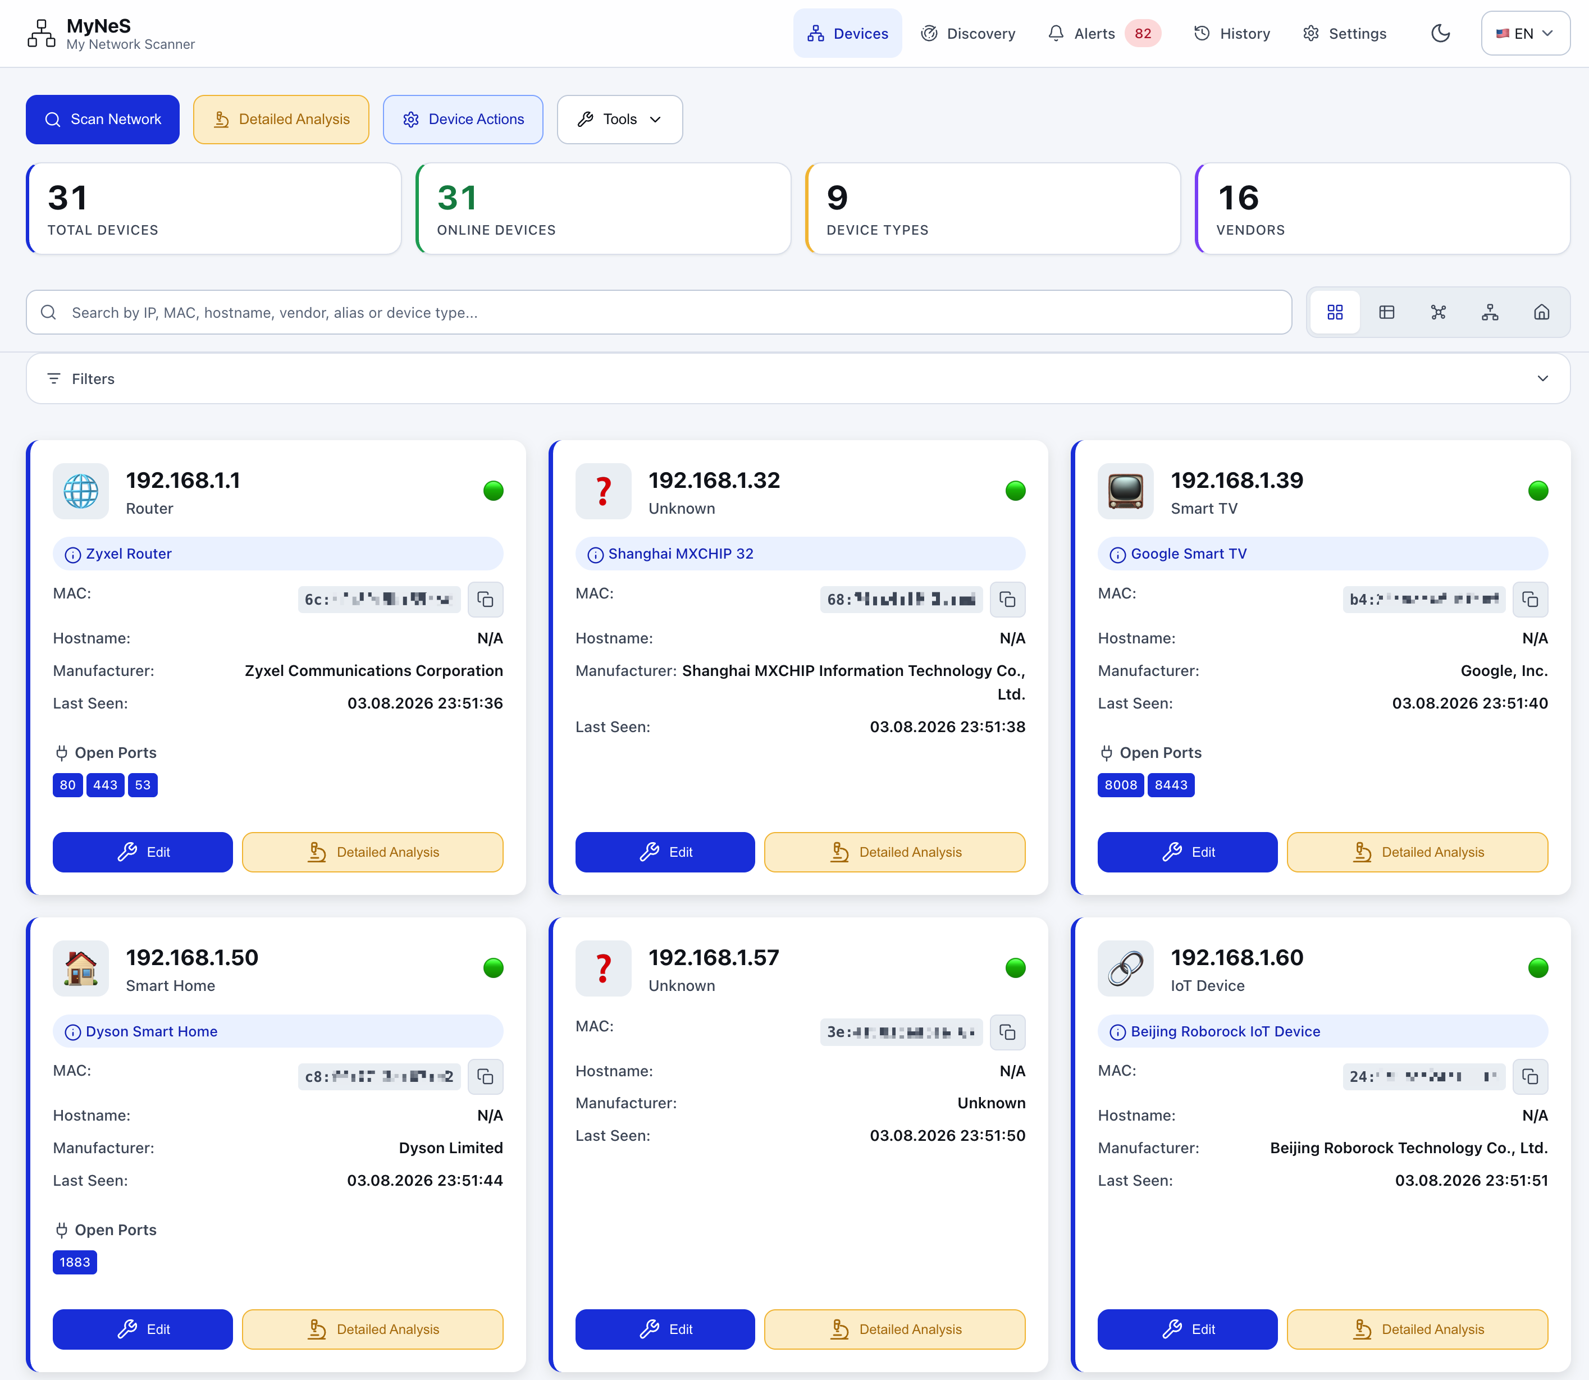
Task: Edit the 192.168.1.32 device
Action: click(665, 852)
